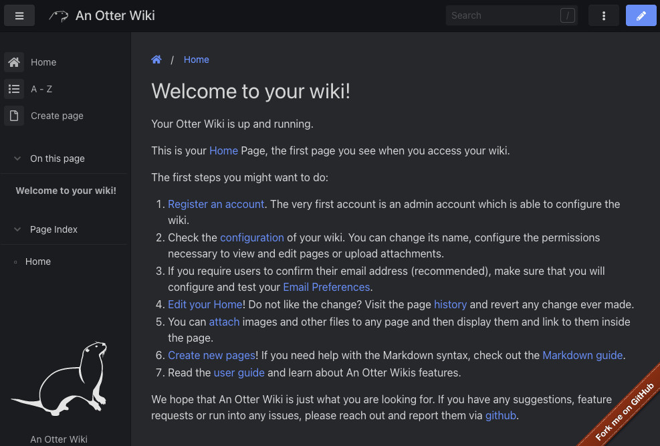Select Home in the Page Index tree
The height and width of the screenshot is (446, 660).
tap(38, 261)
